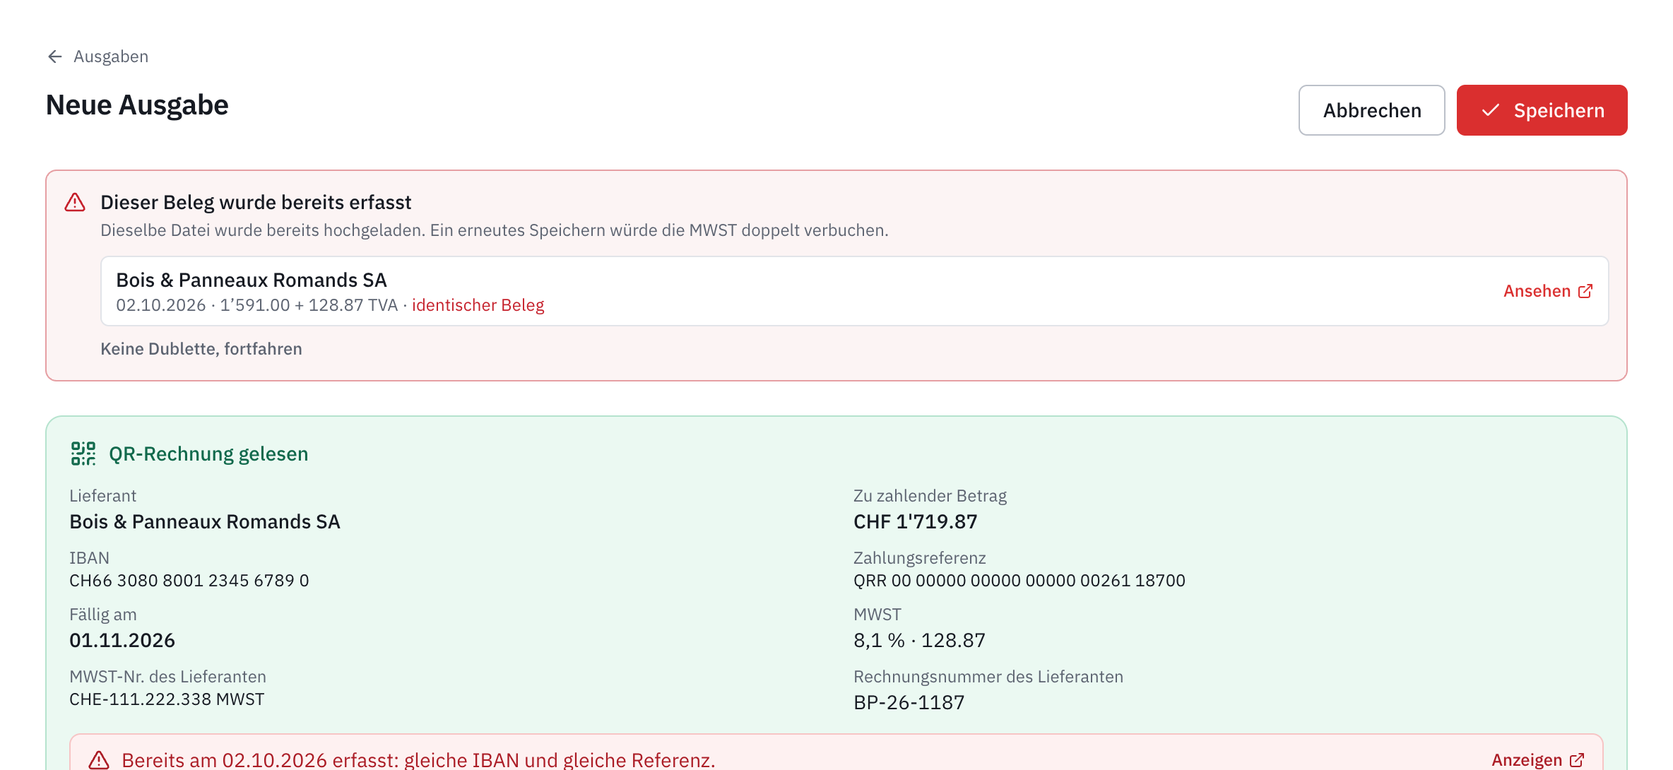1673x770 pixels.
Task: Click the red warning triangle in duplicate alert
Action: click(x=75, y=203)
